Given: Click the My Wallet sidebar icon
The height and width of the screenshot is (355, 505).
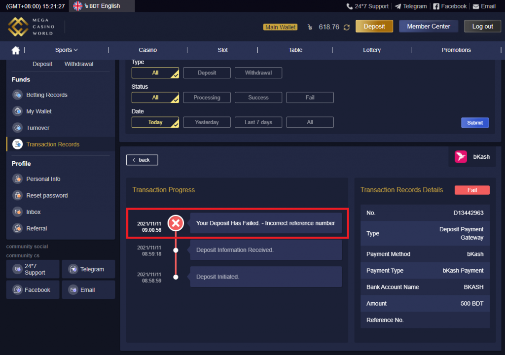Looking at the screenshot, I should coord(17,111).
